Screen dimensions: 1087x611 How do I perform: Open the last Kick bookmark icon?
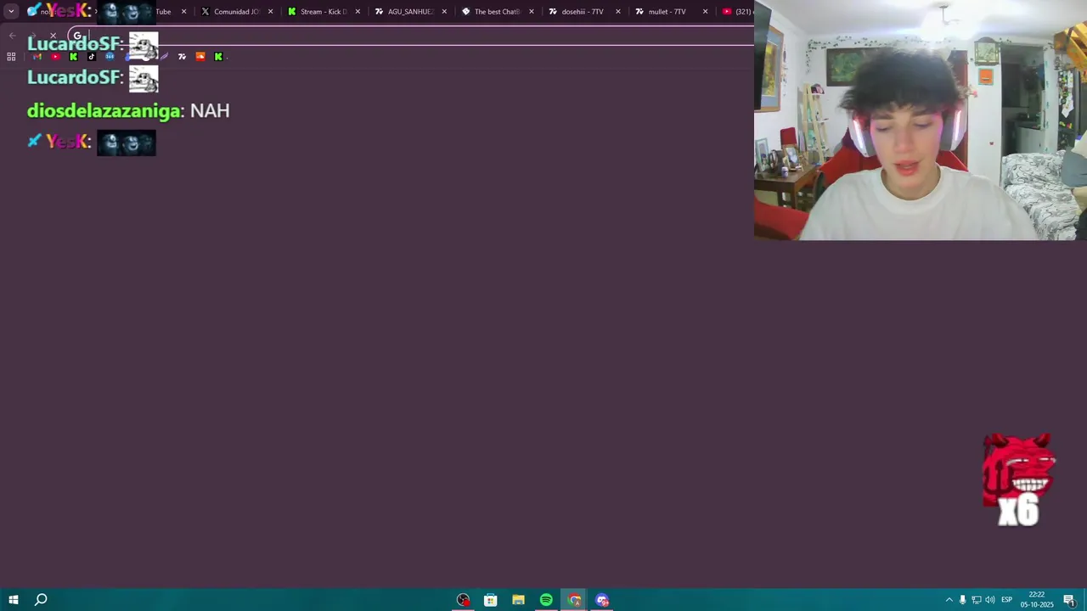pos(218,57)
